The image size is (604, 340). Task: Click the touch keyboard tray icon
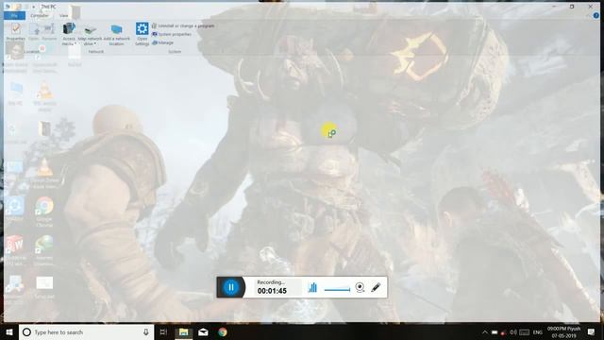click(525, 332)
